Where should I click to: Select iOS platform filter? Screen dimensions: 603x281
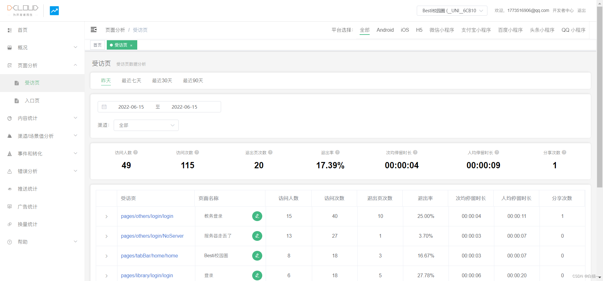coord(405,30)
